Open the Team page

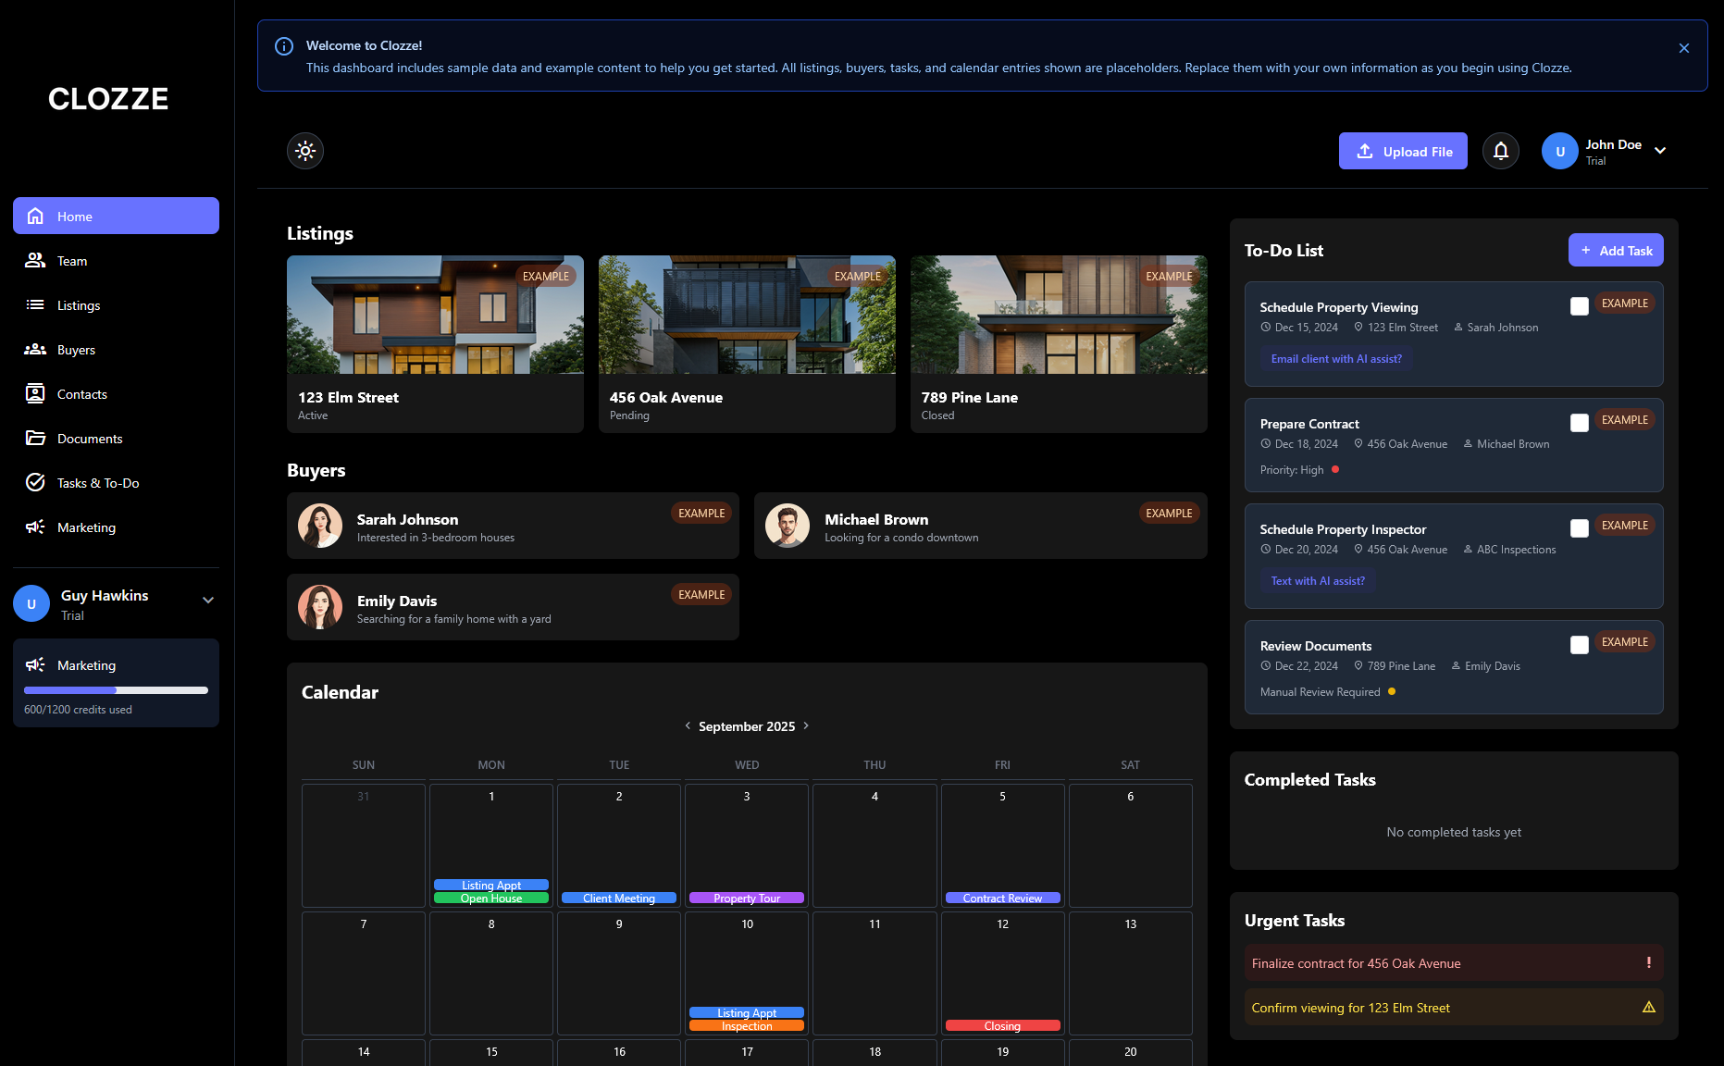(x=116, y=260)
